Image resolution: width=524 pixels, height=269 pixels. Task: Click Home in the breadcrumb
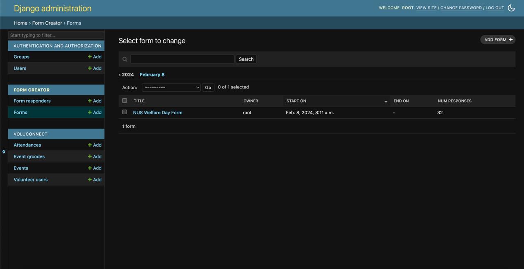[20, 23]
